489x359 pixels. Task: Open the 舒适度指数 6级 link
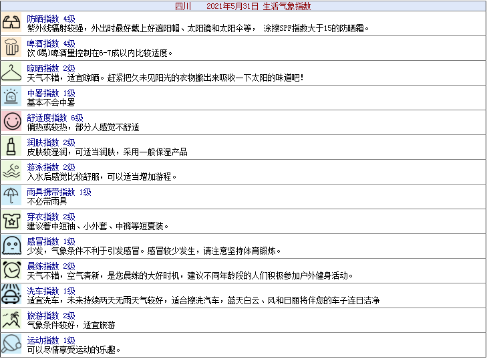point(55,118)
